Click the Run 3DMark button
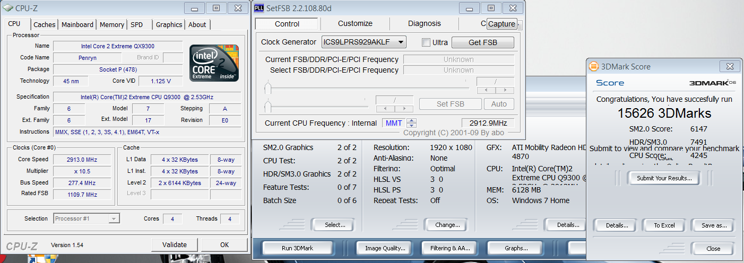The height and width of the screenshot is (263, 744). click(x=297, y=248)
